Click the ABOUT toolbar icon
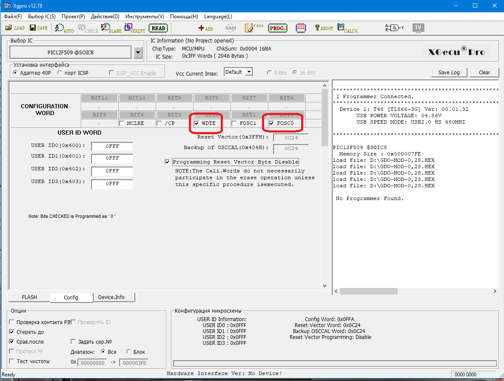This screenshot has width=504, height=381. 324,28
